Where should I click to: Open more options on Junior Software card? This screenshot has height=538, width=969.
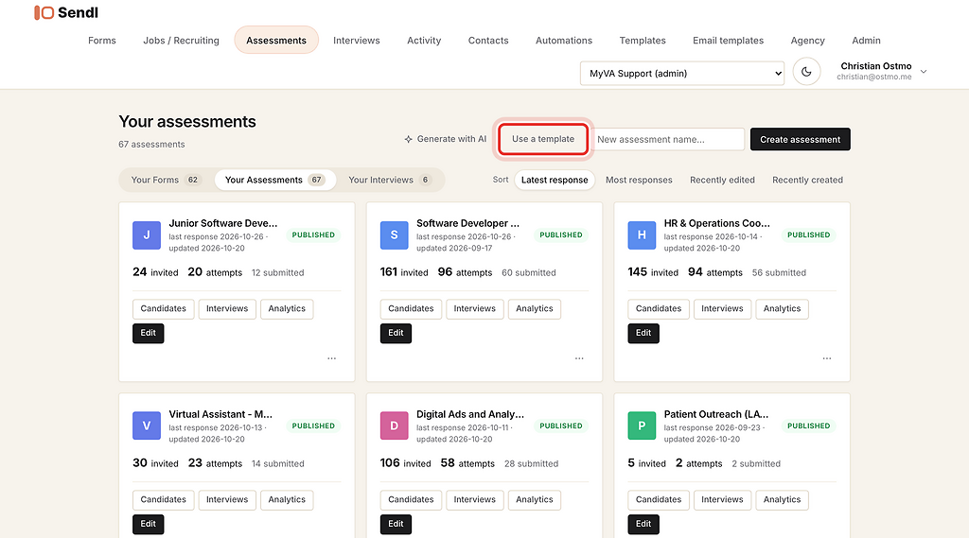[x=332, y=358]
